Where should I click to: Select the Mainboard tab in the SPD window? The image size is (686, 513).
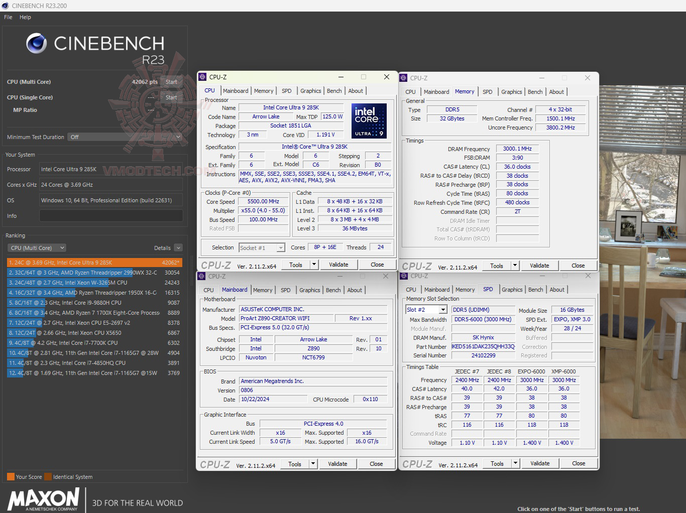tap(437, 290)
